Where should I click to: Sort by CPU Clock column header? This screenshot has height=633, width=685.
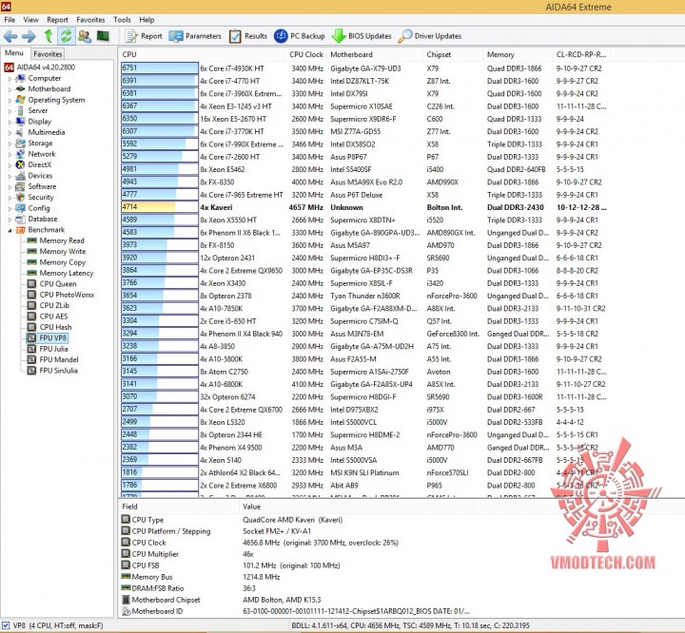(x=305, y=54)
